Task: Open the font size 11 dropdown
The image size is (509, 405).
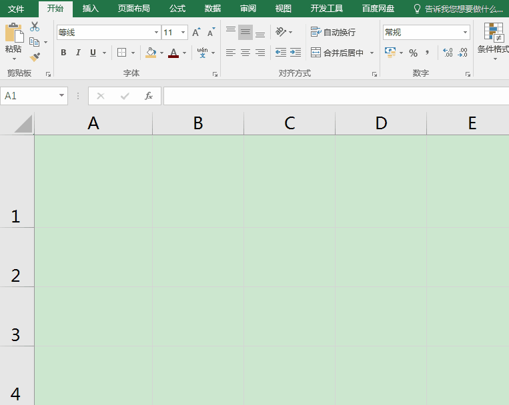Action: point(183,33)
